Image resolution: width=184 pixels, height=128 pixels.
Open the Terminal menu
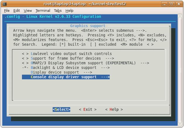(43, 11)
